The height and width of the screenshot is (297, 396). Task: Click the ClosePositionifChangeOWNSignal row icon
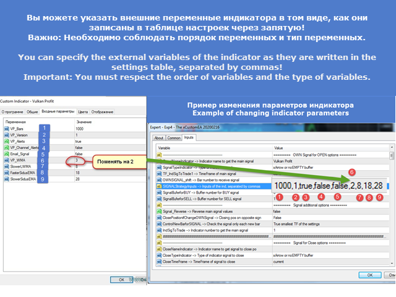coord(159,218)
